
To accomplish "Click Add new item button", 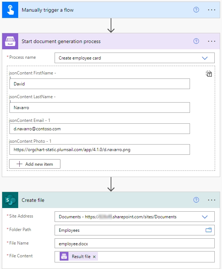I will [35, 164].
